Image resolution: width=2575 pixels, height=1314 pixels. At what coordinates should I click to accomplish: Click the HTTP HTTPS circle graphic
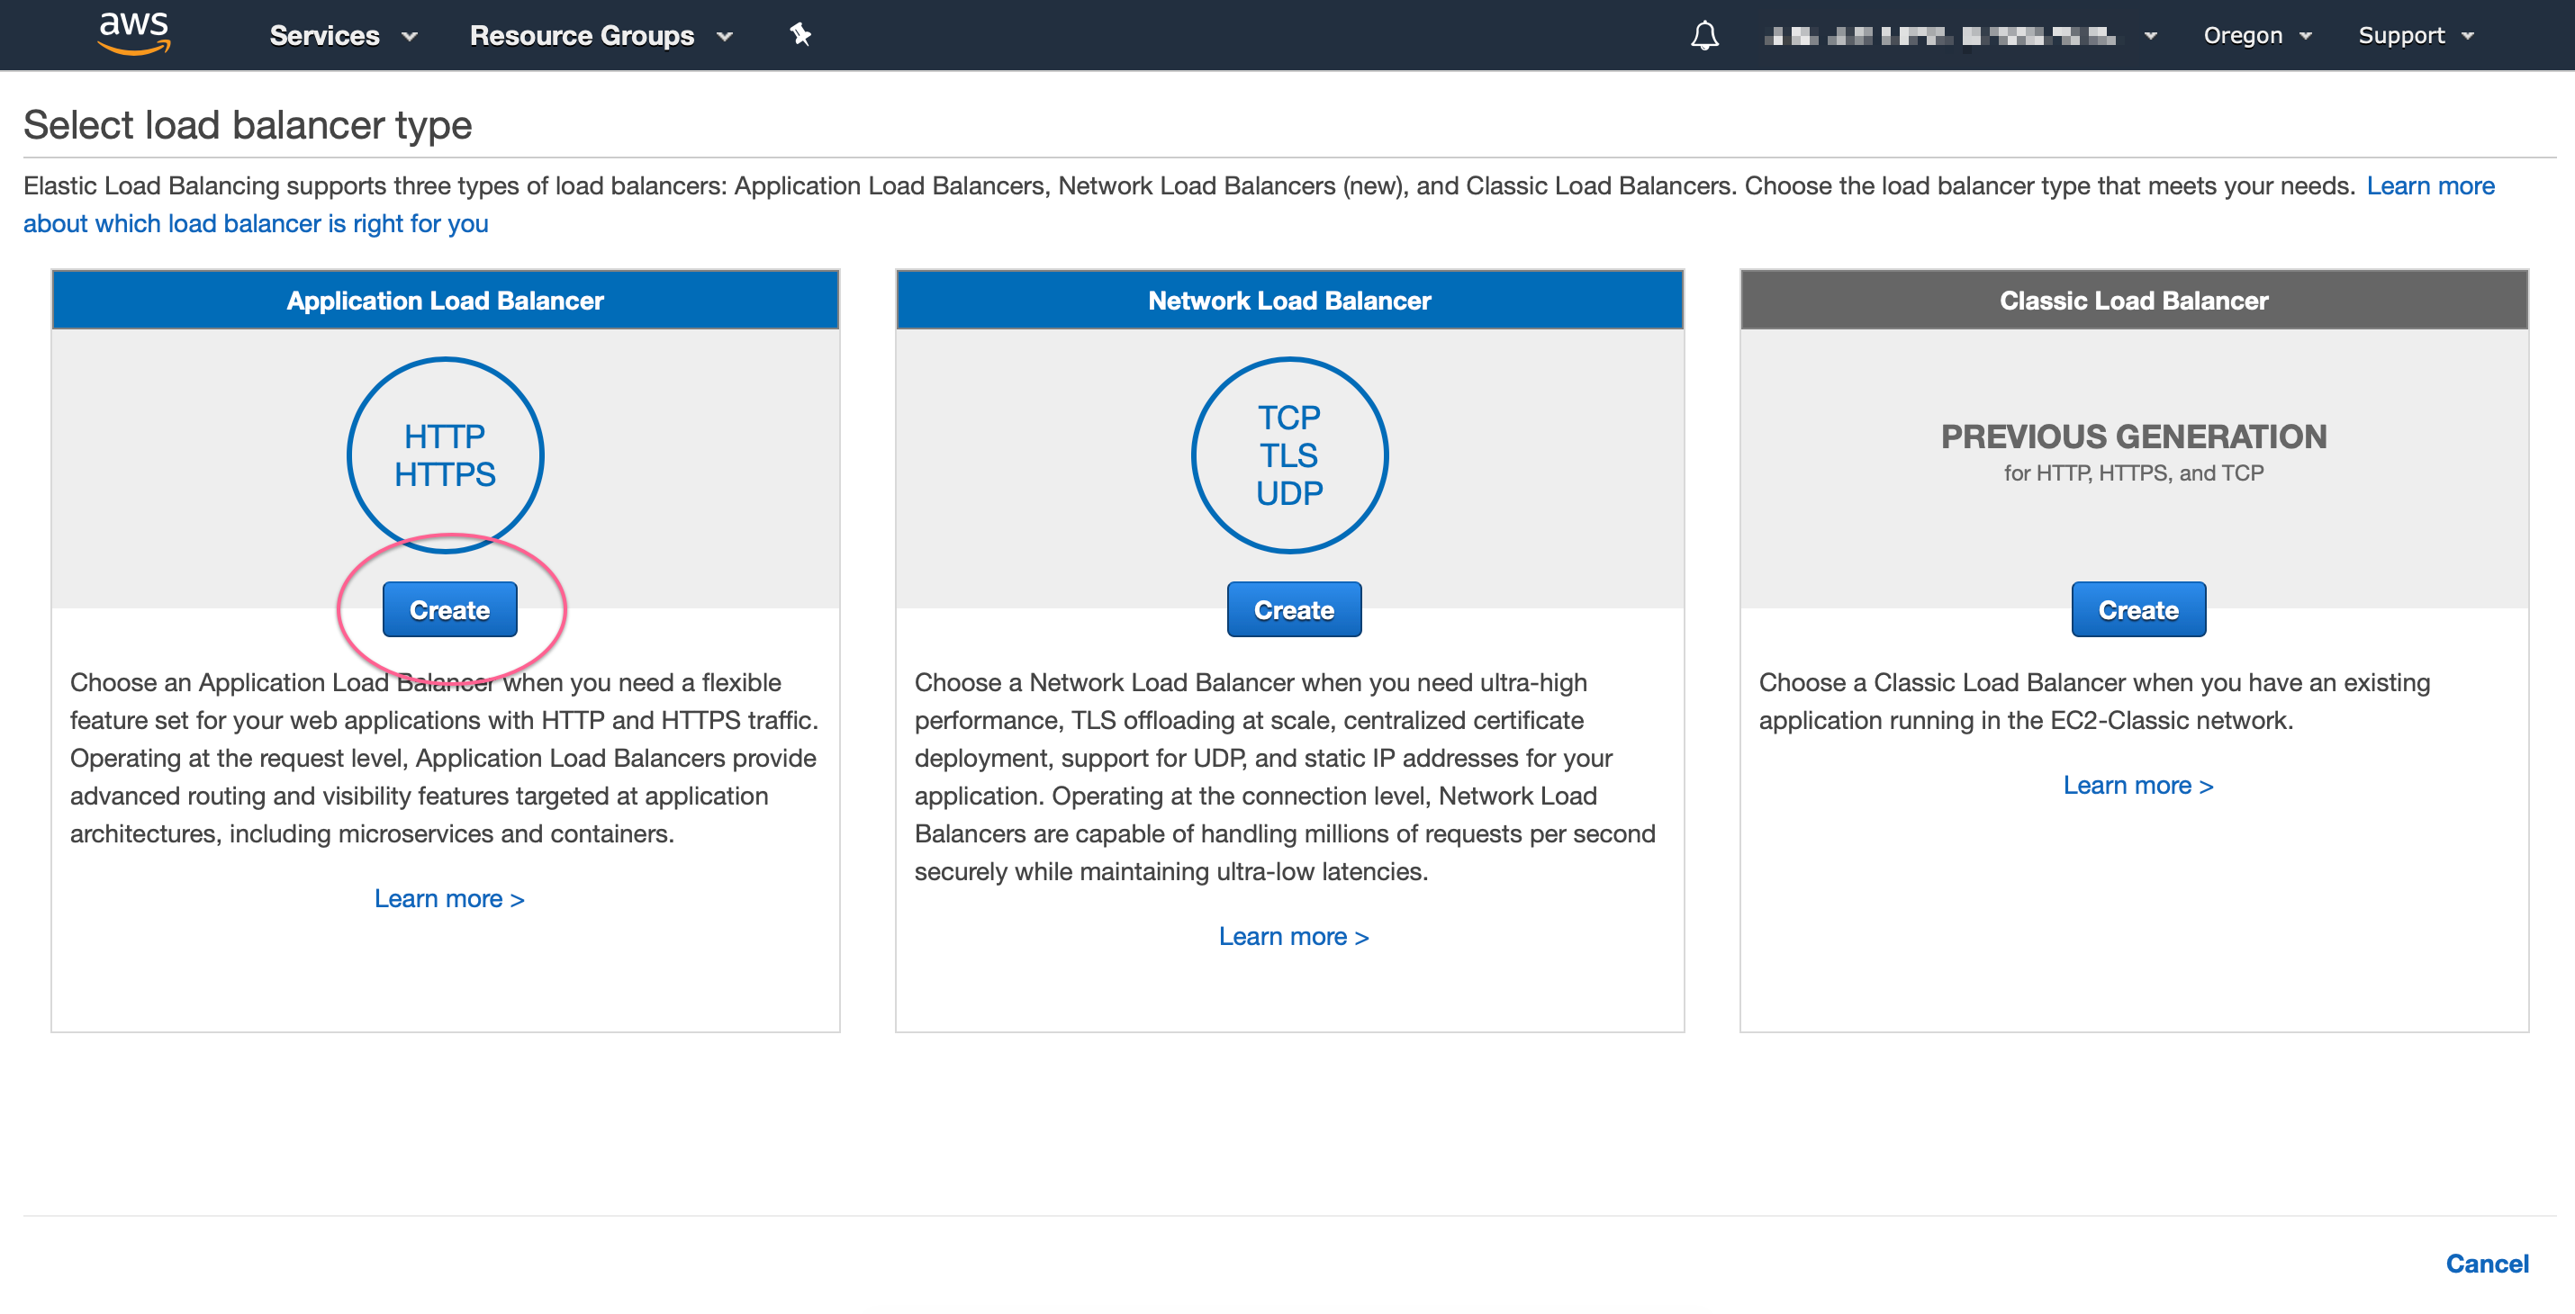(445, 454)
